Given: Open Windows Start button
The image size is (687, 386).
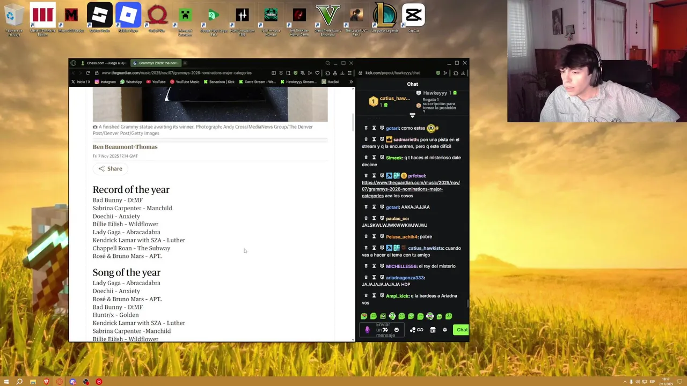Looking at the screenshot, I should tap(5, 382).
